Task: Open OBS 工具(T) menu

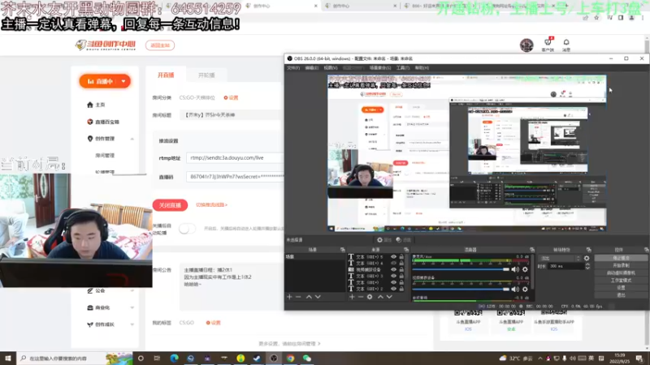Action: click(x=402, y=67)
